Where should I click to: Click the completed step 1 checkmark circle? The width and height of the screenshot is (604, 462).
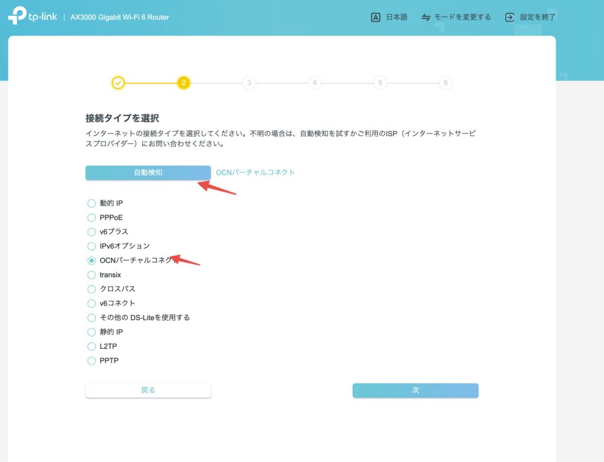[x=118, y=83]
